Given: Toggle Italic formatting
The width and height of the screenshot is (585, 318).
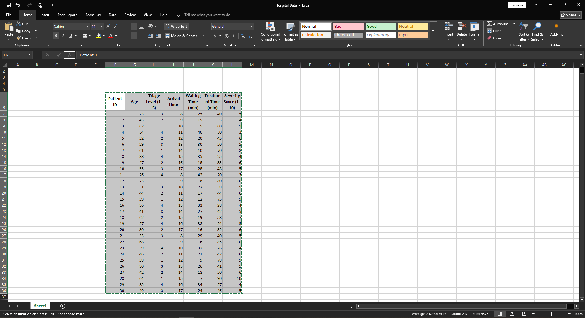Looking at the screenshot, I should pyautogui.click(x=63, y=36).
